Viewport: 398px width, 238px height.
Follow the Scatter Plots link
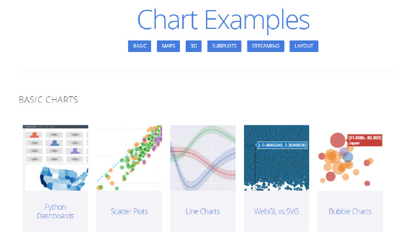click(129, 211)
